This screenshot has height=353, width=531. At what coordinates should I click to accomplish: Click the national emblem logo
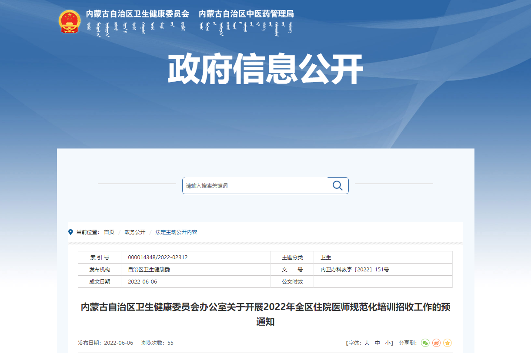point(70,22)
